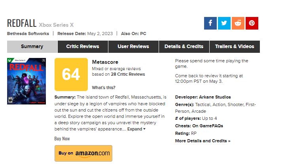Open the On GameFAQs cheats link
Viewport: 284px width, 164px height.
point(208,126)
